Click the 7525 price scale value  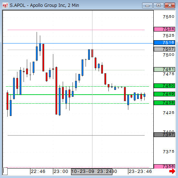pos(169,36)
